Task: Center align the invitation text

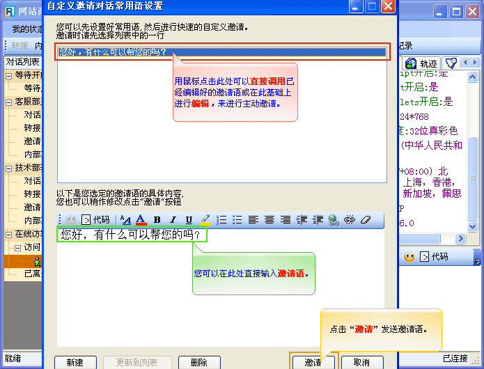Action: (x=270, y=220)
